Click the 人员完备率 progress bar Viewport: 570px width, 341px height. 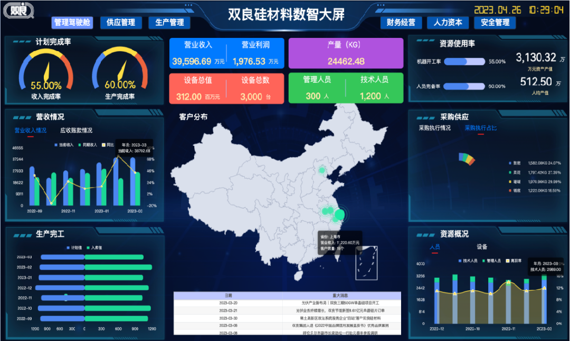point(464,86)
